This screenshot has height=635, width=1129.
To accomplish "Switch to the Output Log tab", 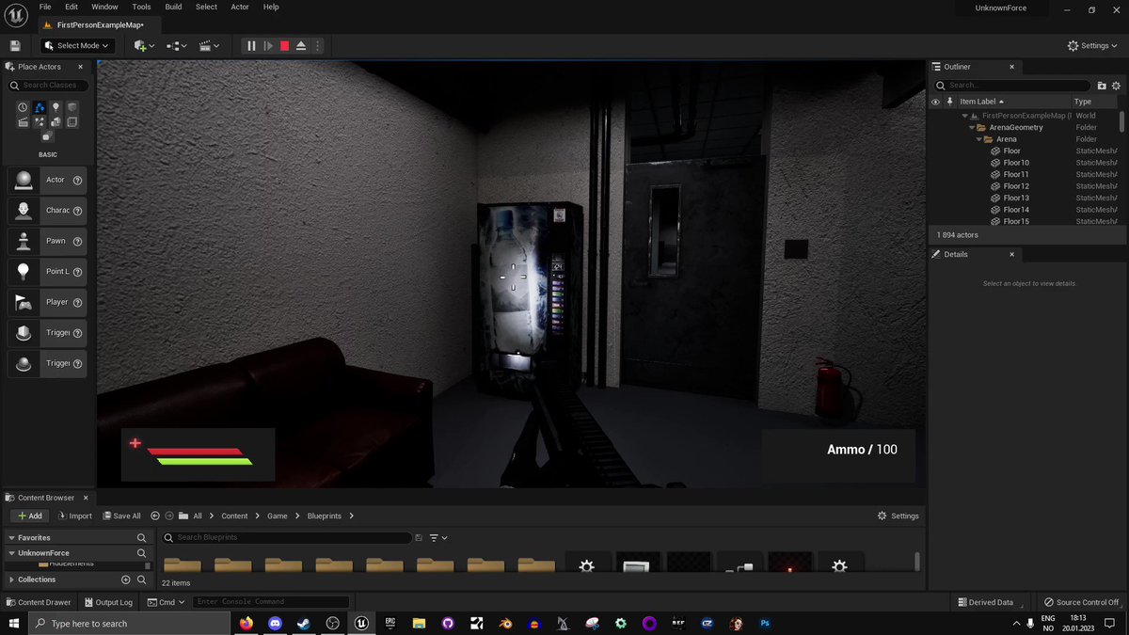I will 108,601.
